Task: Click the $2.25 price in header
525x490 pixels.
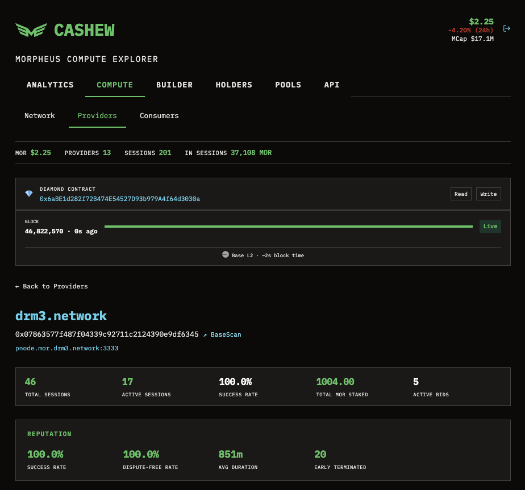Action: pyautogui.click(x=481, y=22)
